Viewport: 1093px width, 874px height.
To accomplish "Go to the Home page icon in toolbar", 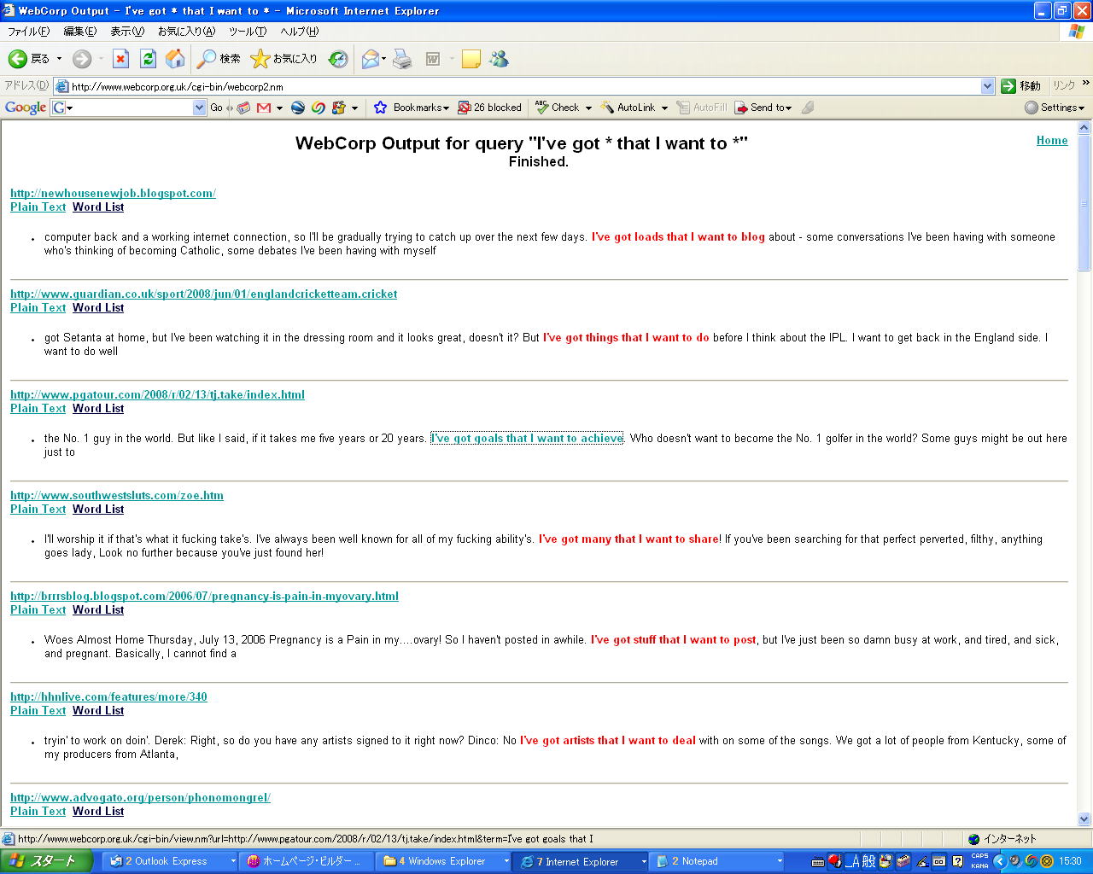I will pos(175,59).
